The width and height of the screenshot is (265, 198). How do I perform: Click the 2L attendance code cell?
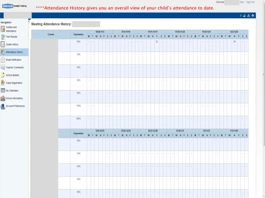pyautogui.click(x=157, y=42)
